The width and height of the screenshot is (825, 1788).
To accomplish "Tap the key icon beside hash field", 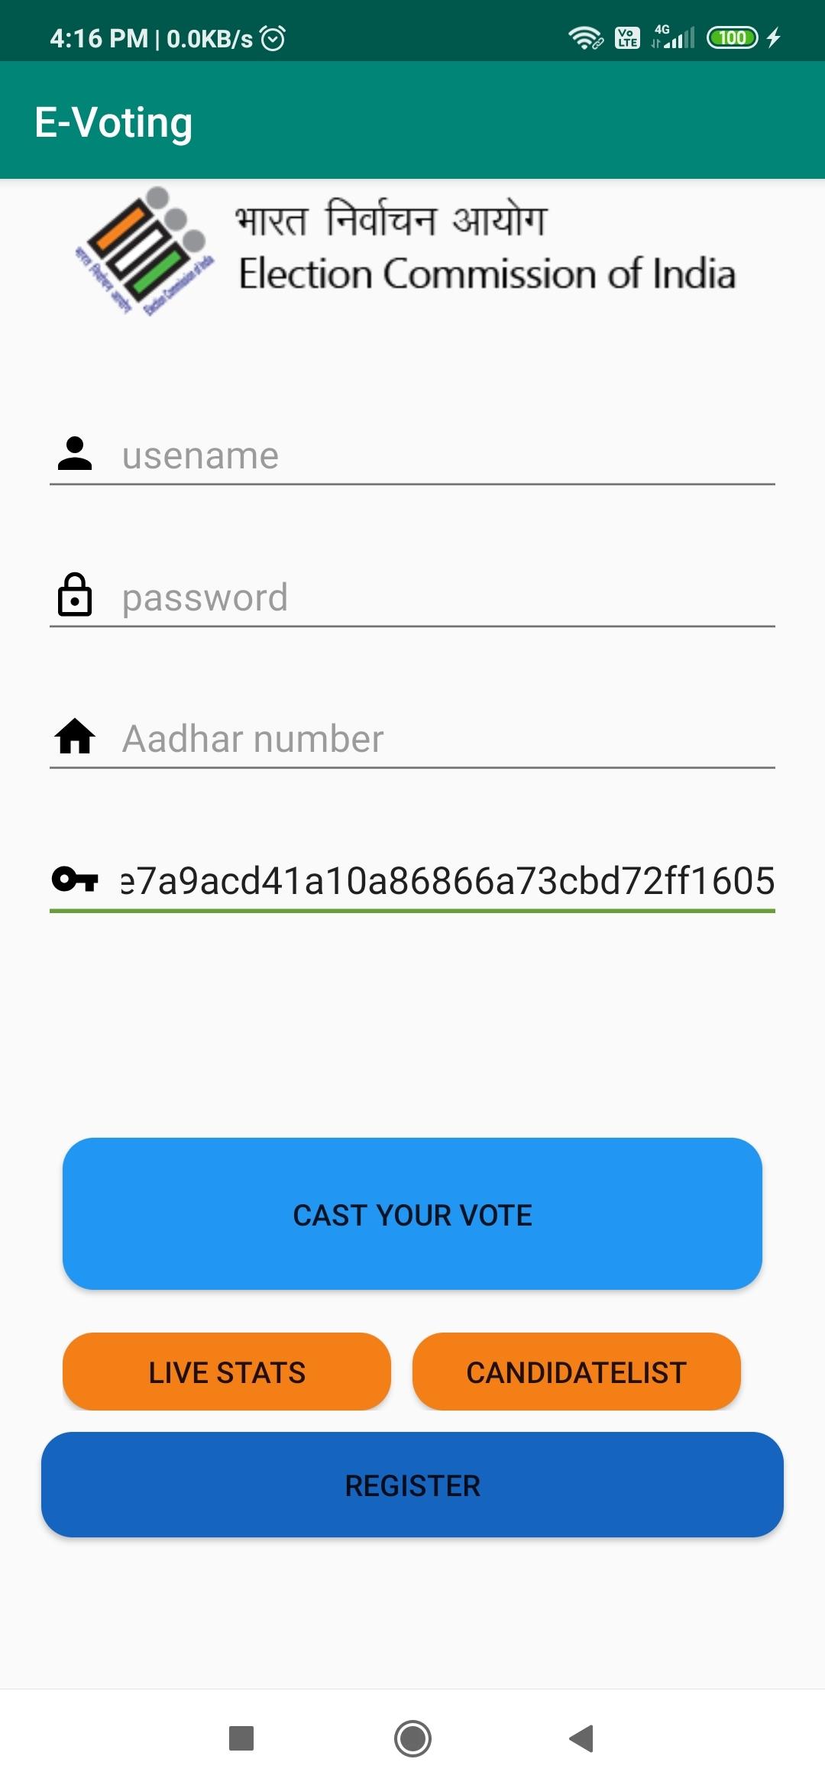I will point(75,879).
